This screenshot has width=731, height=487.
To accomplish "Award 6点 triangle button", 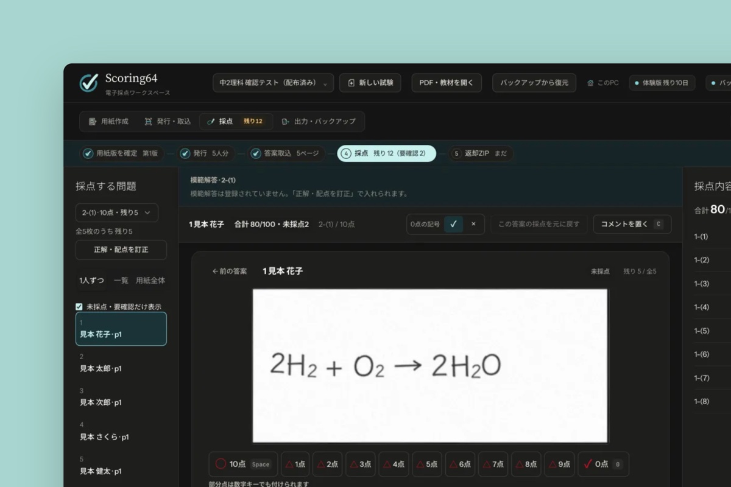I will click(x=460, y=464).
